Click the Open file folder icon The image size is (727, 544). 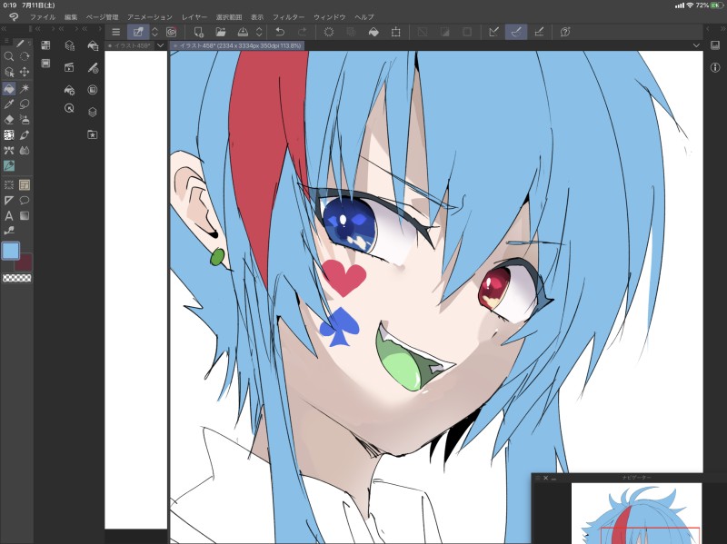point(221,32)
